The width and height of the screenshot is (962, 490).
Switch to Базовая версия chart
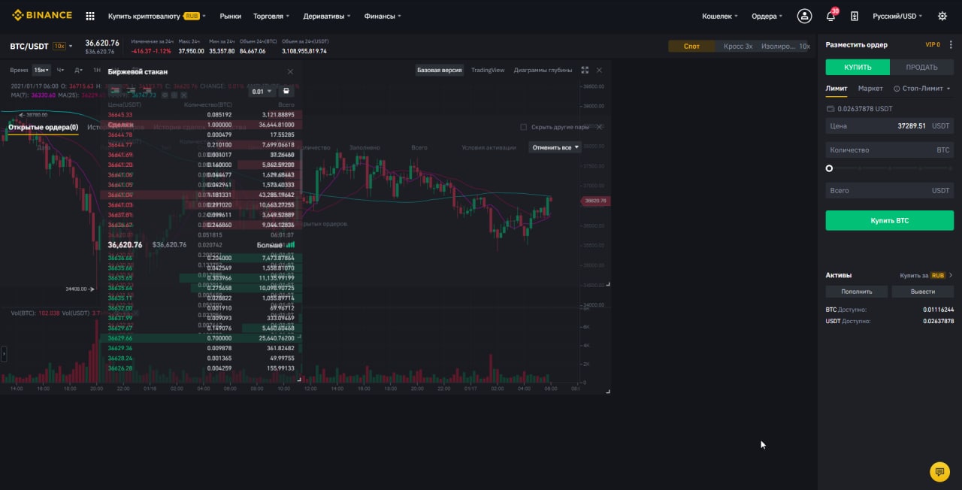[x=440, y=70]
